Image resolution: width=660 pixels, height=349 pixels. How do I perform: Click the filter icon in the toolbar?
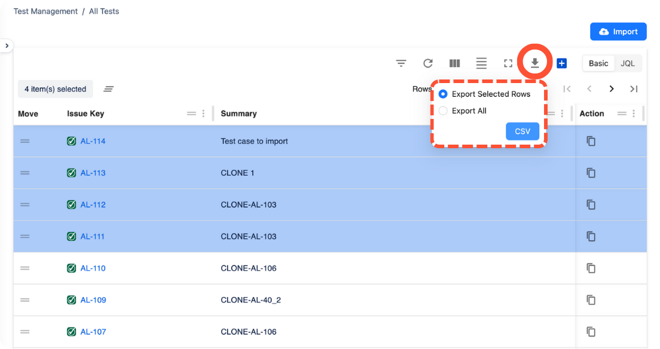click(401, 63)
